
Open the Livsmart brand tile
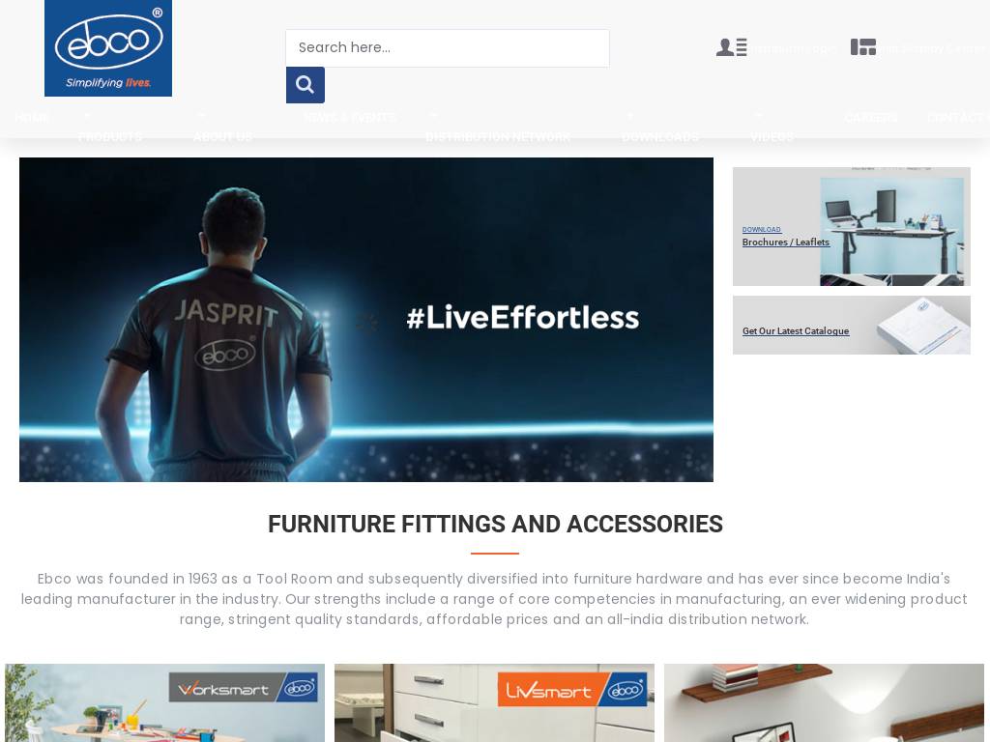pyautogui.click(x=494, y=702)
